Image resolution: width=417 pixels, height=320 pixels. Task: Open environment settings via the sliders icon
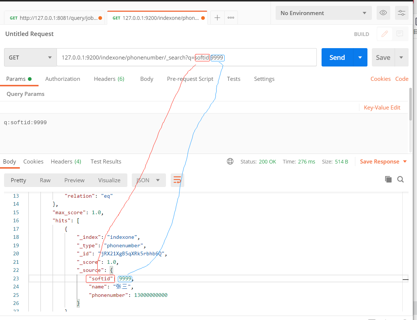pos(402,13)
